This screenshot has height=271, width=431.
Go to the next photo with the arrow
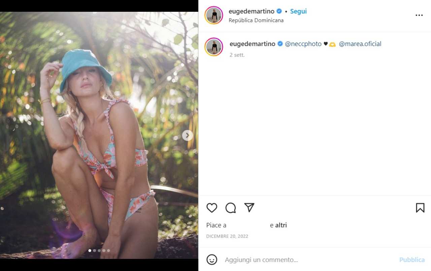(188, 135)
